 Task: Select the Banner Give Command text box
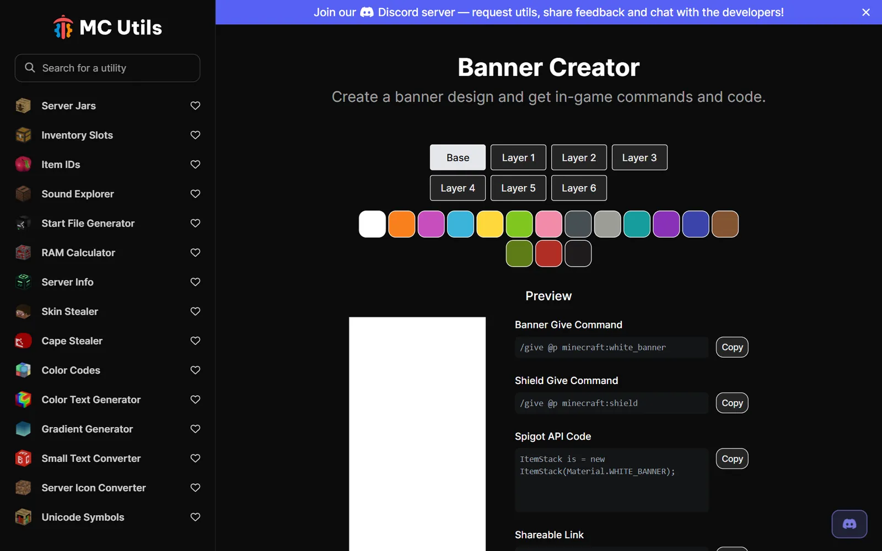[611, 347]
